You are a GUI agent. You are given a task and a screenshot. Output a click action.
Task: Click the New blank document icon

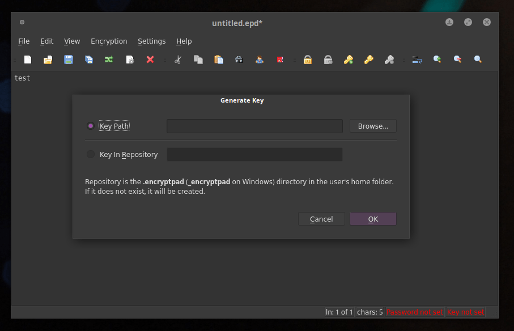[x=28, y=60]
